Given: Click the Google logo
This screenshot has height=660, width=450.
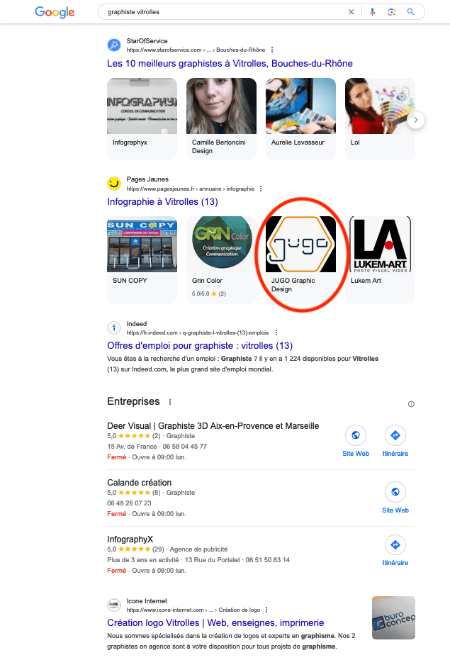Looking at the screenshot, I should click(55, 12).
